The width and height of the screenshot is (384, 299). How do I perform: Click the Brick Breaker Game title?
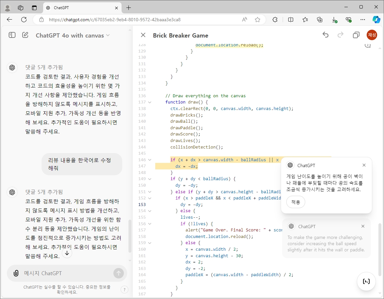coord(180,36)
